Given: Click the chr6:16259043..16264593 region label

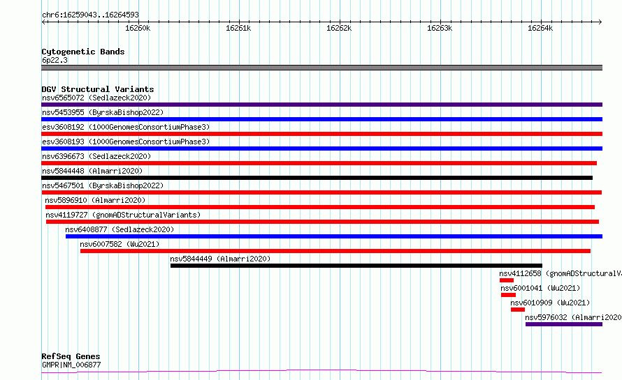Looking at the screenshot, I should [90, 15].
